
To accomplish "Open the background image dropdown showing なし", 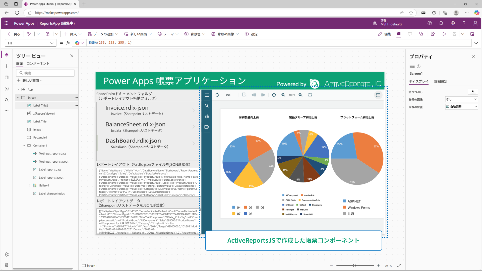I will (x=462, y=99).
